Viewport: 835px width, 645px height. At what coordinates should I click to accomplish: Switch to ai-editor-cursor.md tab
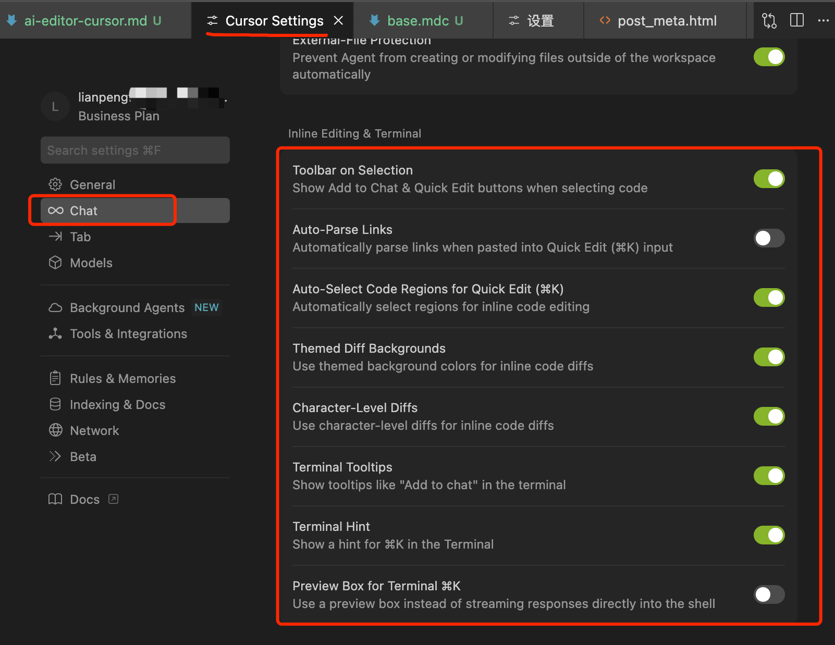pos(95,20)
